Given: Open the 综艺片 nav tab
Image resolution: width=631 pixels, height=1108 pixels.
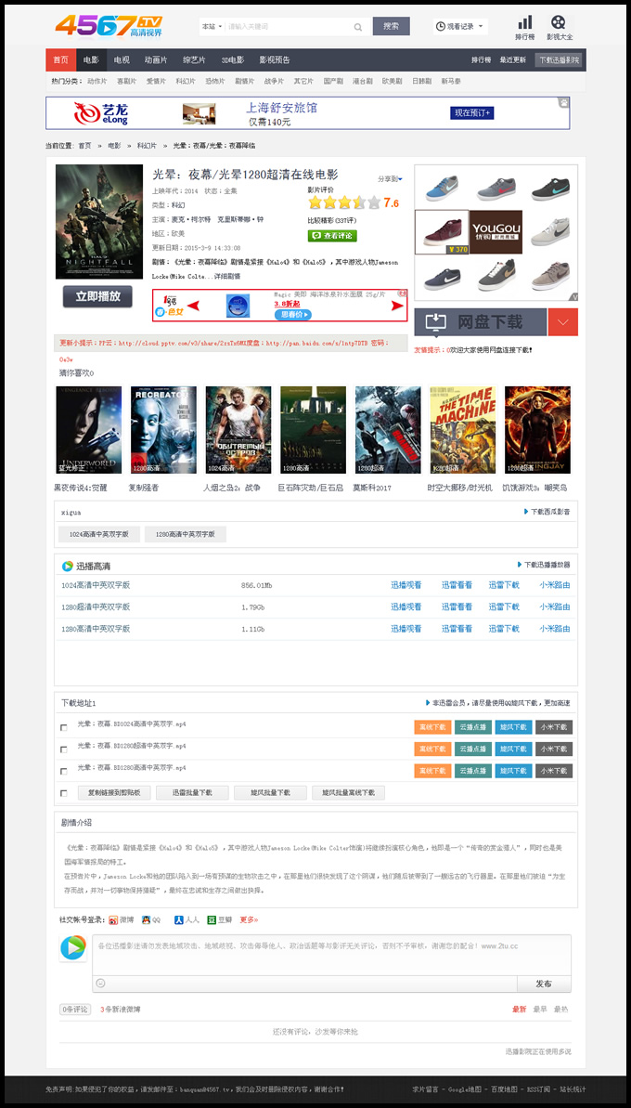Looking at the screenshot, I should click(194, 60).
